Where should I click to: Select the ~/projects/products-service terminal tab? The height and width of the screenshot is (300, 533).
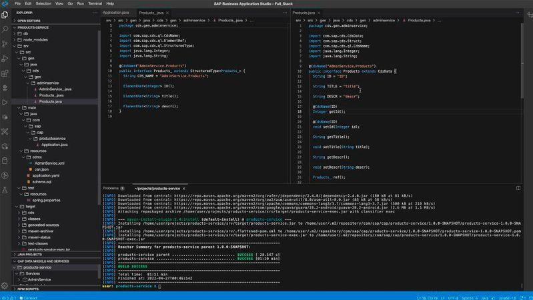pyautogui.click(x=157, y=188)
